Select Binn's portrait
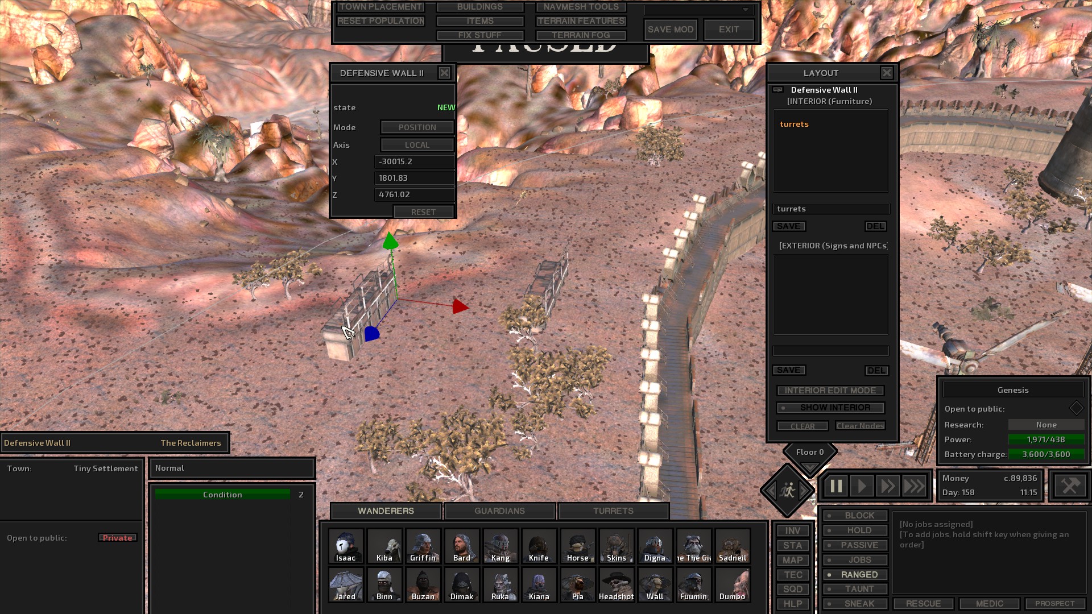This screenshot has height=614, width=1092. [384, 585]
